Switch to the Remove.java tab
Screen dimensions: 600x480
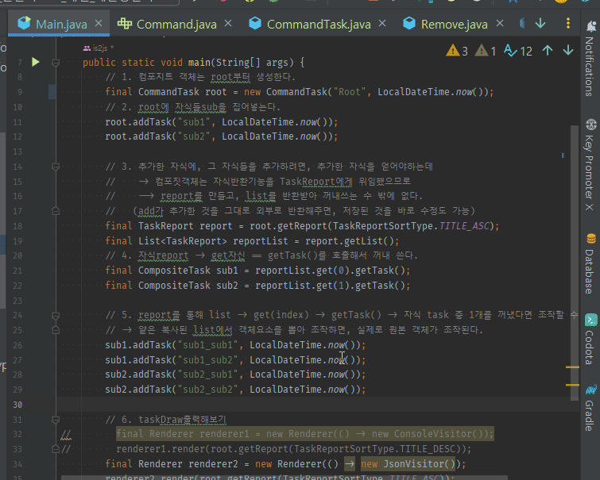[x=455, y=25]
